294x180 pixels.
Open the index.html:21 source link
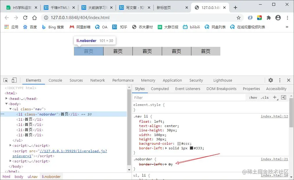point(274,159)
